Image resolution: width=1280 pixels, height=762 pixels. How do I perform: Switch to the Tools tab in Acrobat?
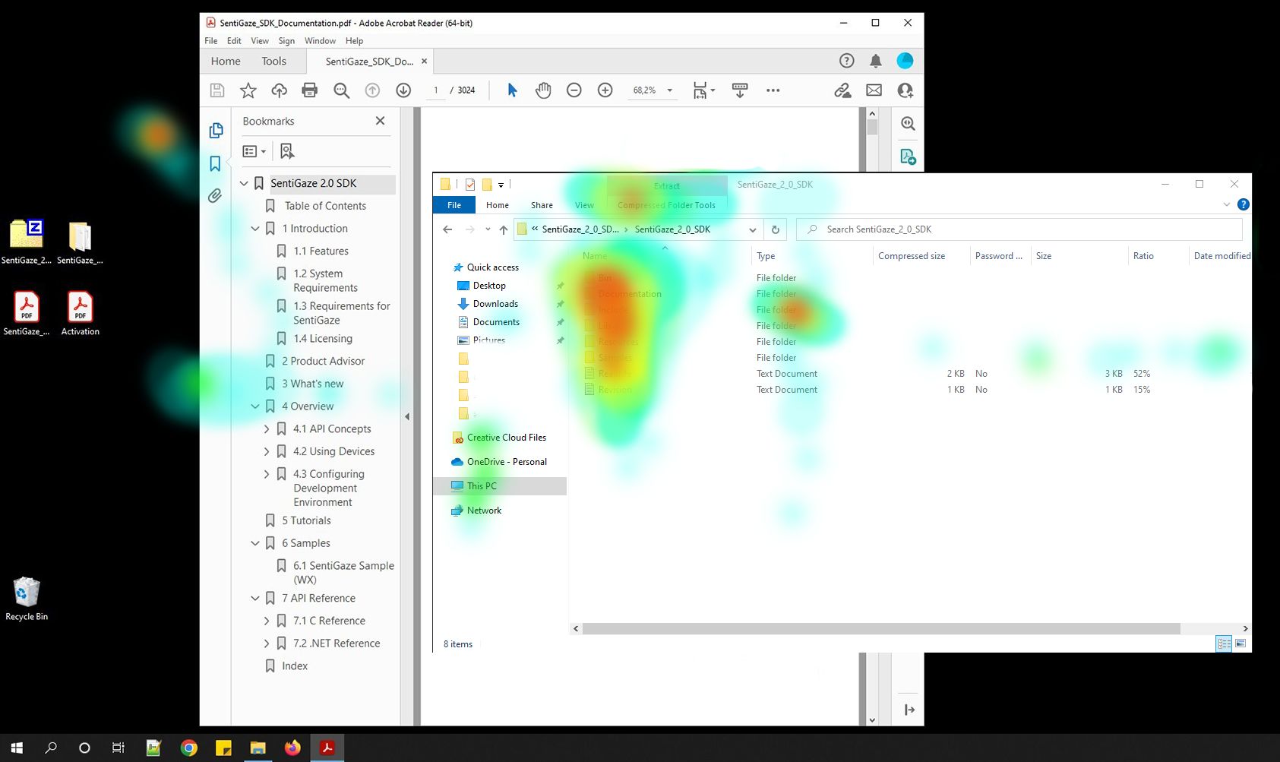[x=273, y=62]
